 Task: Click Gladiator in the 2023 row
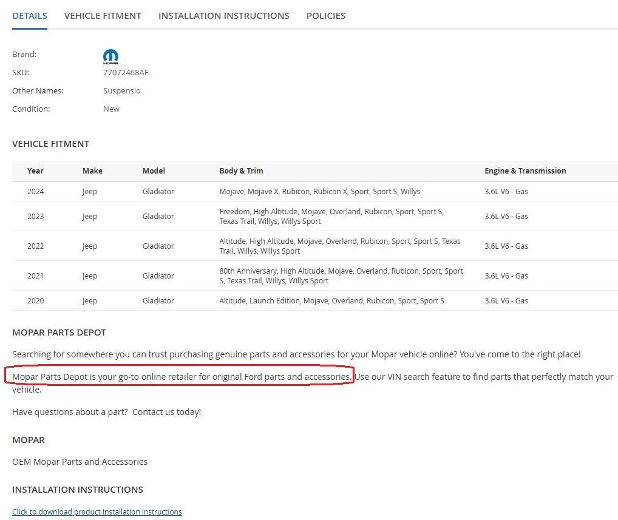[158, 216]
